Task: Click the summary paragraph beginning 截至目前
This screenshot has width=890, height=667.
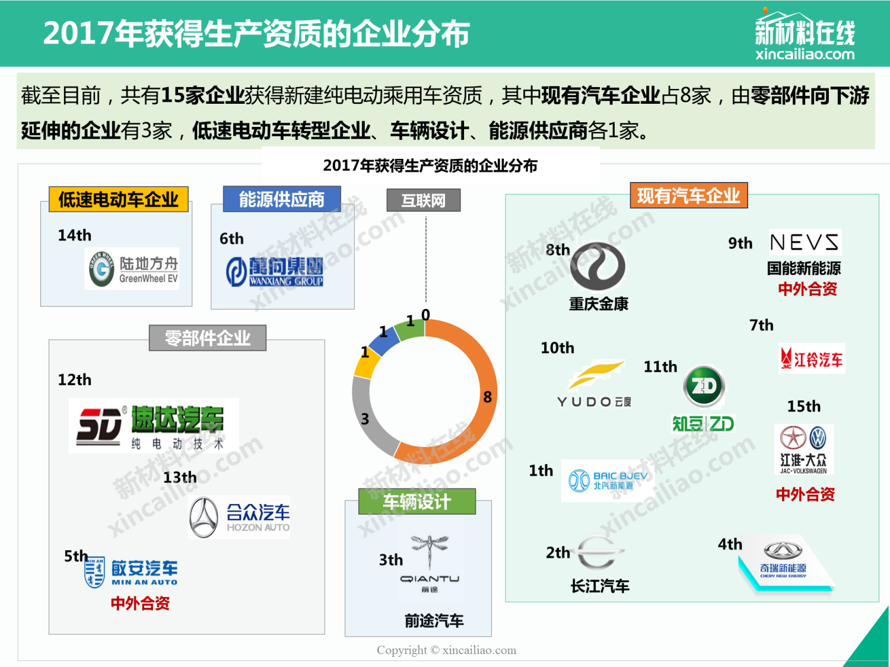Action: click(x=445, y=113)
